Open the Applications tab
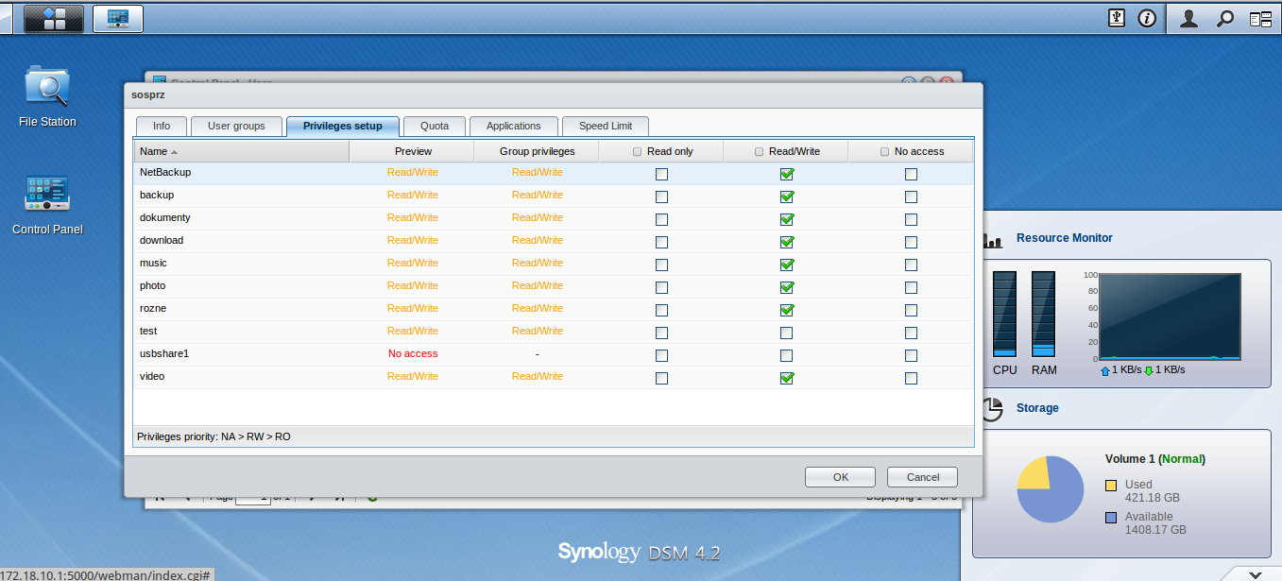Image resolution: width=1282 pixels, height=581 pixels. pyautogui.click(x=513, y=127)
